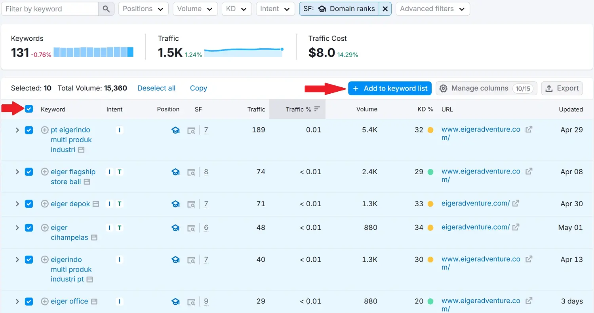Image resolution: width=594 pixels, height=313 pixels.
Task: Click Domain ranks cap icon in eiger office row
Action: pyautogui.click(x=175, y=302)
